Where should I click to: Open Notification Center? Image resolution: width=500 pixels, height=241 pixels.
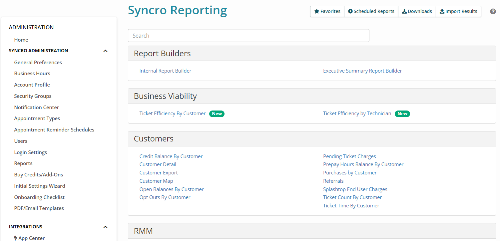[x=36, y=107]
